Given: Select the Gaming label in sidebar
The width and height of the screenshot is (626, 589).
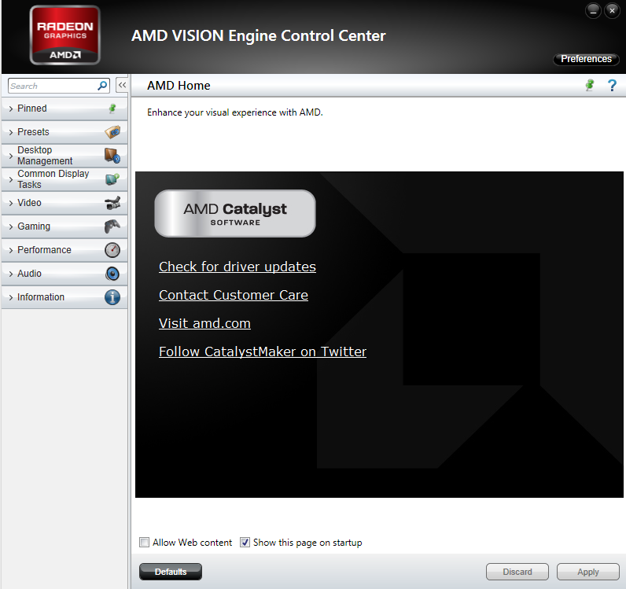Looking at the screenshot, I should (34, 226).
